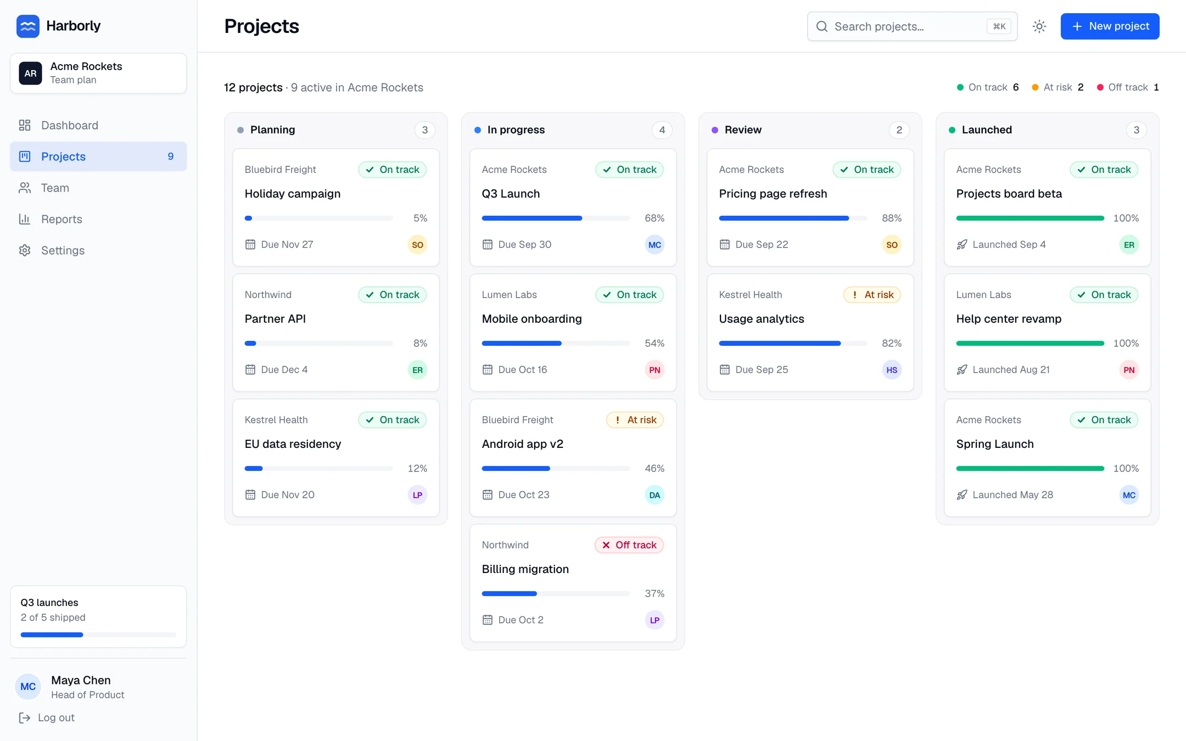Click the ER avatar on Partner API
The height and width of the screenshot is (741, 1186).
click(x=417, y=370)
